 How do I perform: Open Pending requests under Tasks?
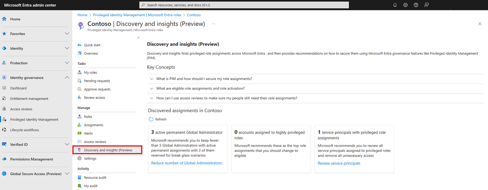point(97,81)
